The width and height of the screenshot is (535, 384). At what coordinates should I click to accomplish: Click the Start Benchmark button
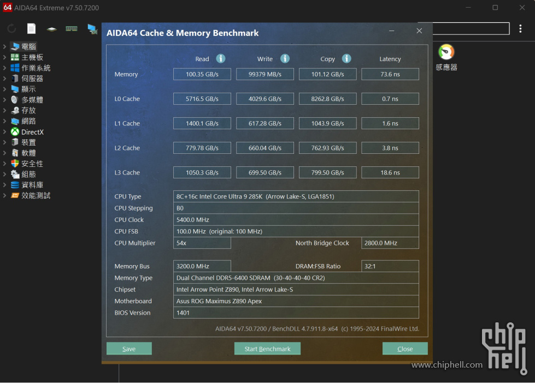click(268, 349)
